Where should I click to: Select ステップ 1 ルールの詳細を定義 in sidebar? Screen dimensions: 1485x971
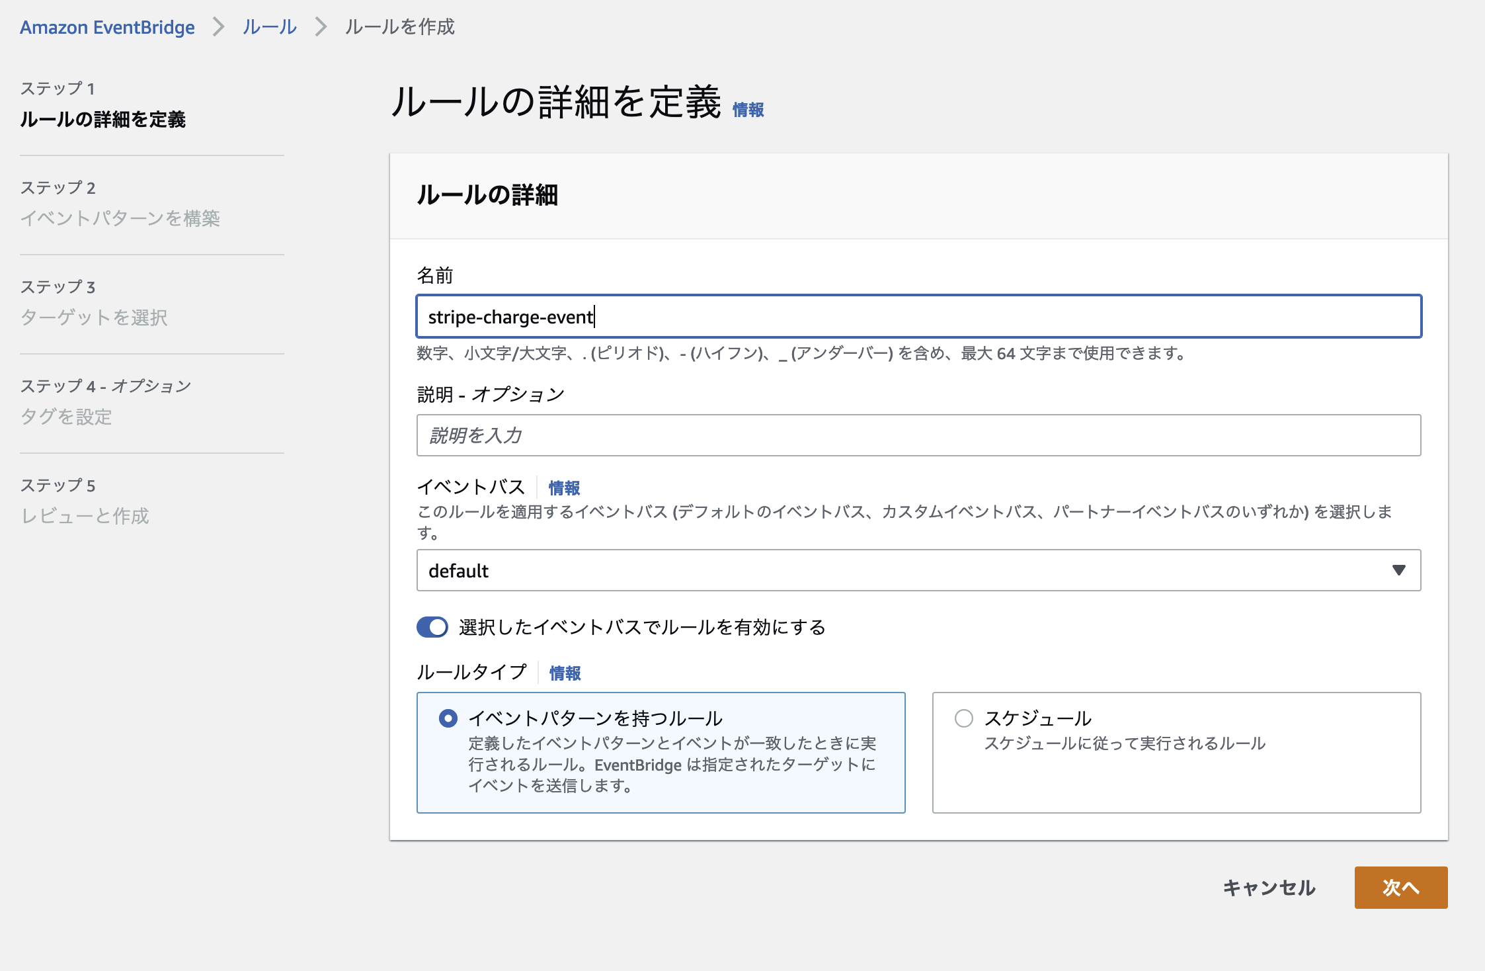(103, 120)
